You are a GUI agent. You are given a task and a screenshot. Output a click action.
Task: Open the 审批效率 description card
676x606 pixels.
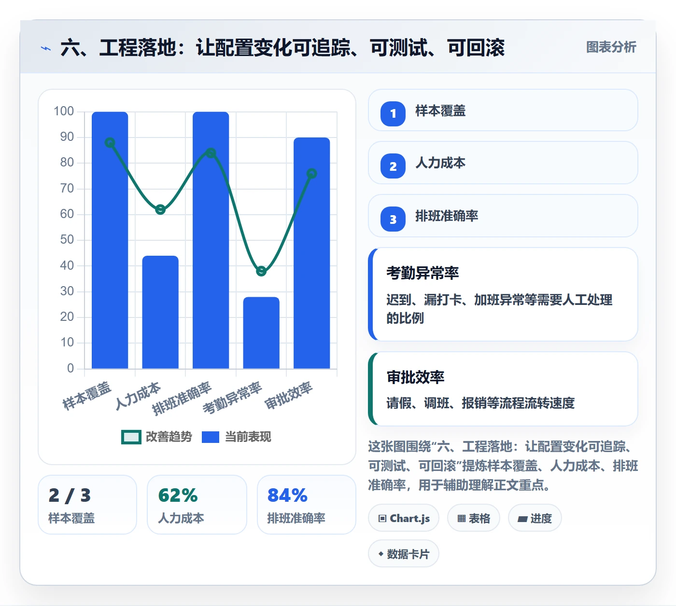(503, 389)
